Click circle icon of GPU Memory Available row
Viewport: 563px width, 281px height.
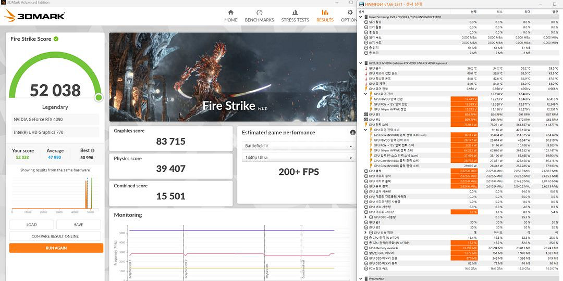pos(366,248)
